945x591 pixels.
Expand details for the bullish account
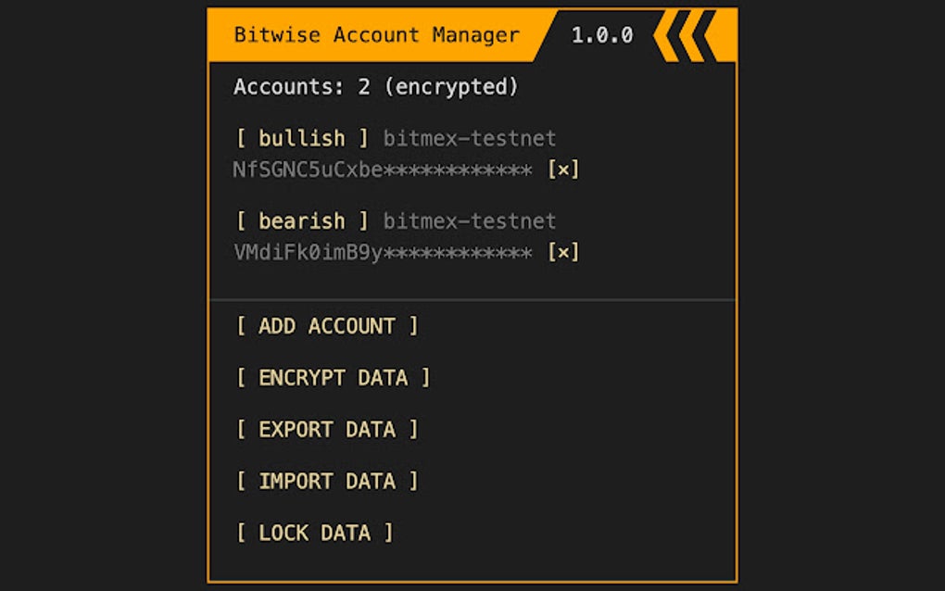(301, 137)
